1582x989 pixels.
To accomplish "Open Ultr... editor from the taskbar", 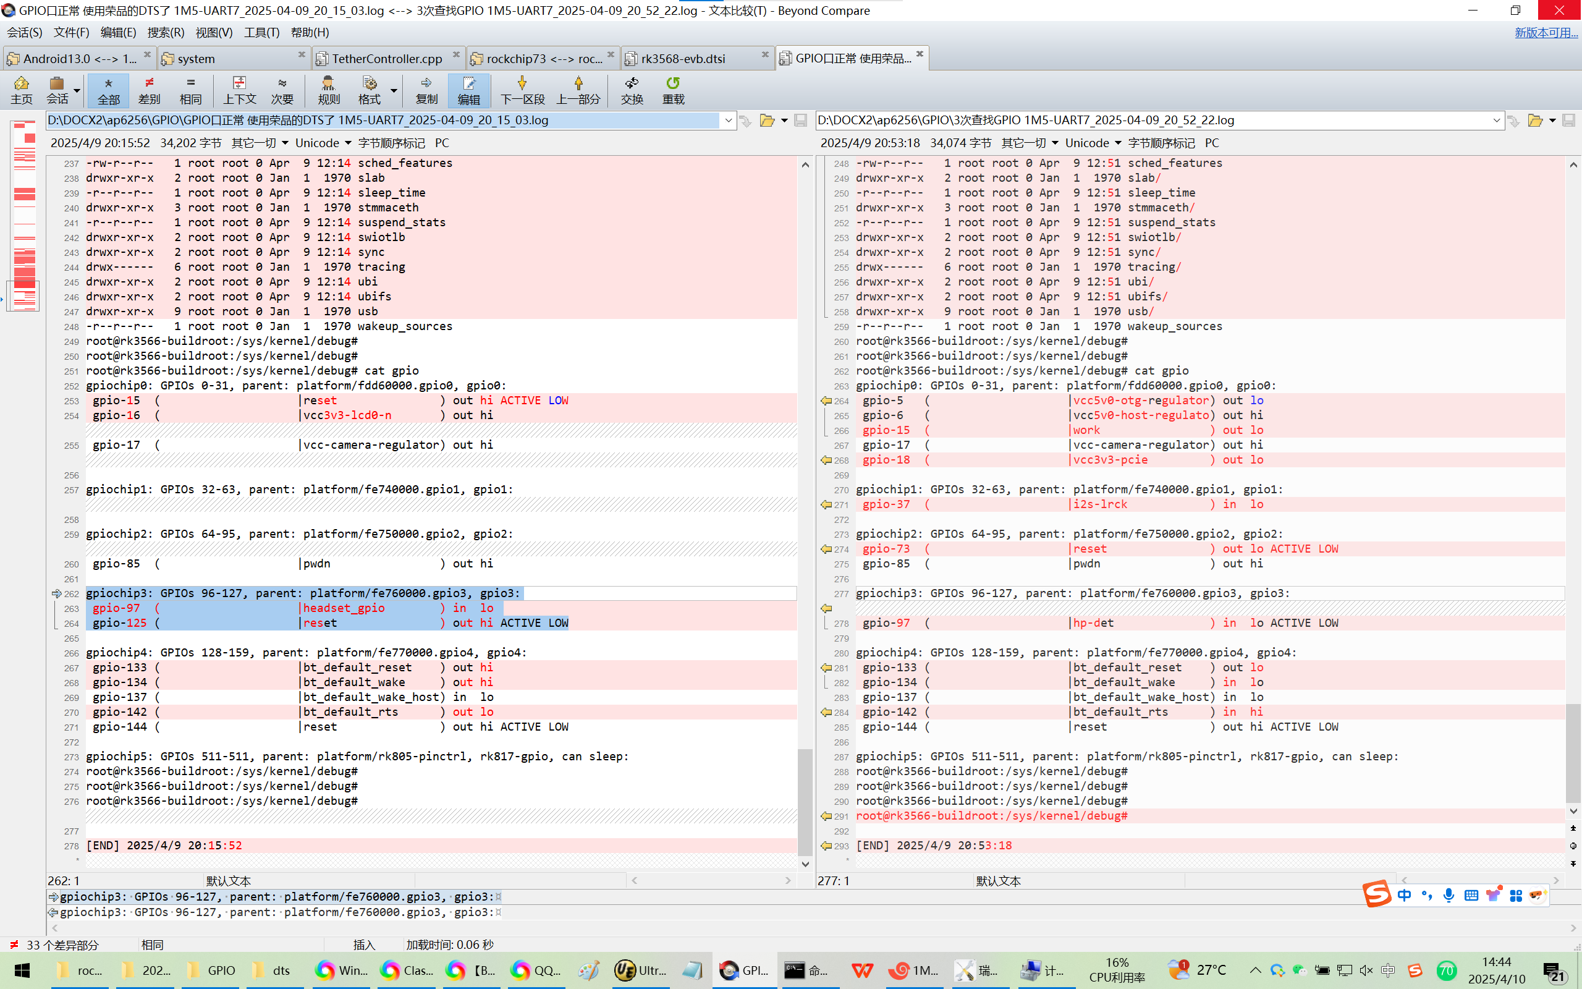I will [640, 970].
